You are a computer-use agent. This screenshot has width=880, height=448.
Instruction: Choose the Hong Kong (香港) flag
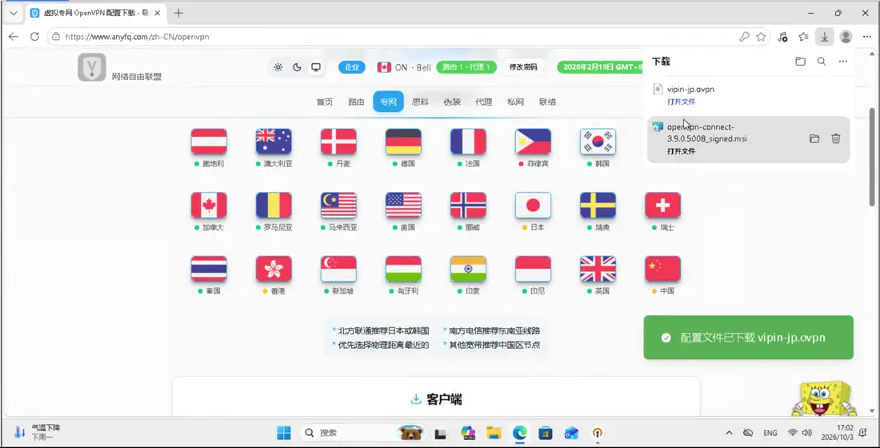click(274, 269)
